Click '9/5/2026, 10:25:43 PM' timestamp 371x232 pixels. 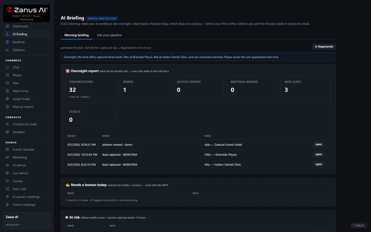click(x=82, y=155)
